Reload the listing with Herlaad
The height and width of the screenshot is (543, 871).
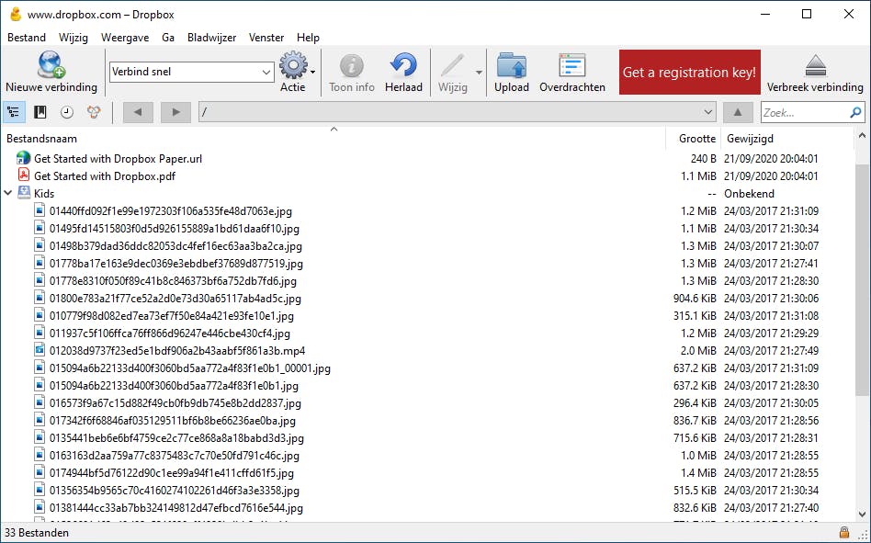(x=404, y=73)
